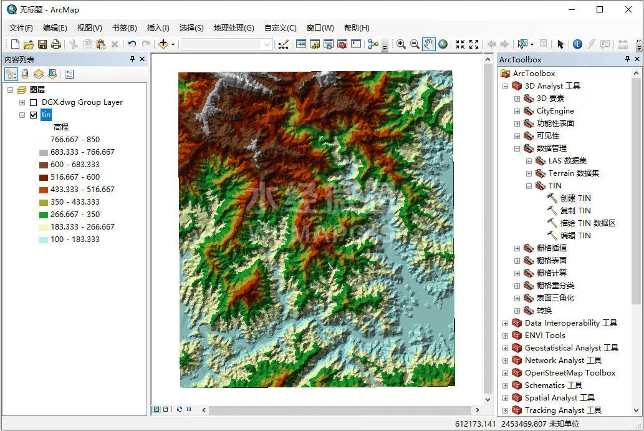Click the Save icon on the toolbar

pyautogui.click(x=41, y=44)
